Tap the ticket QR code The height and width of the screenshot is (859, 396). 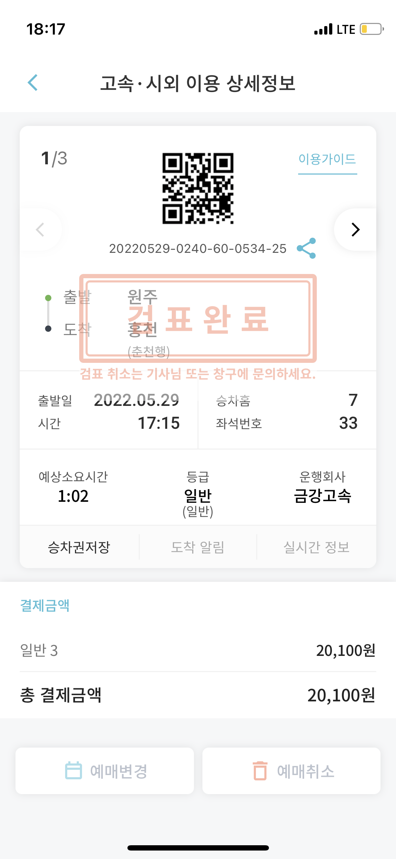[198, 188]
